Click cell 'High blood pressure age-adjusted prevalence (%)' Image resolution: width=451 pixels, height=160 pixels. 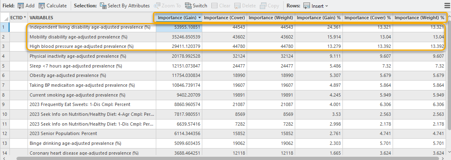click(92, 47)
